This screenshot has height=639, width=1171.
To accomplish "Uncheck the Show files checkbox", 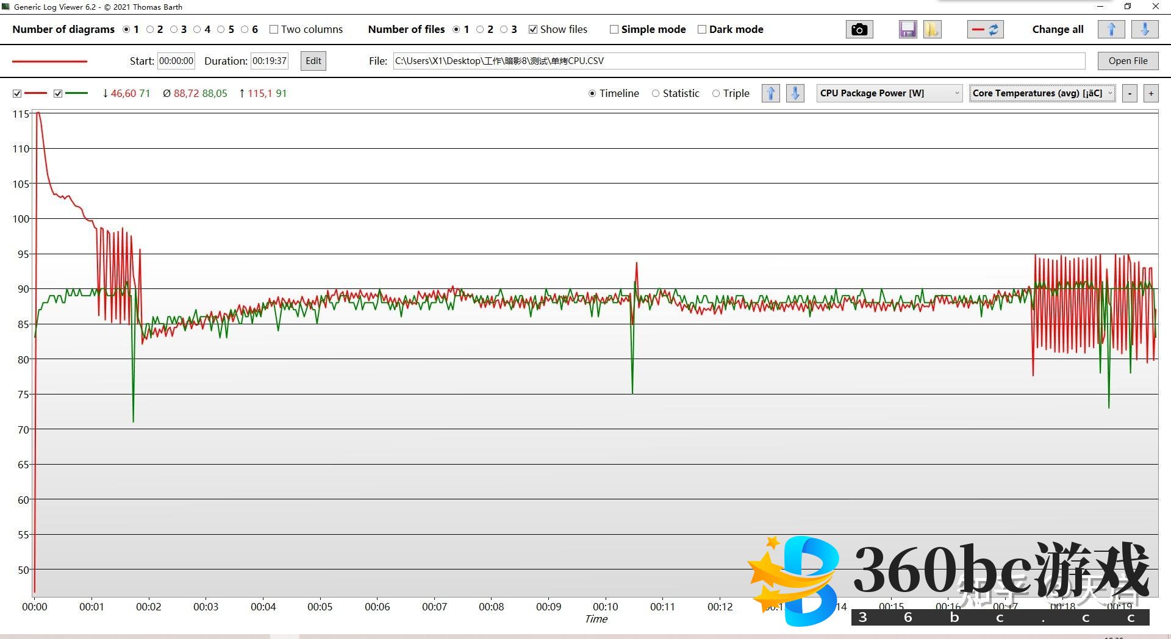I will (x=533, y=29).
